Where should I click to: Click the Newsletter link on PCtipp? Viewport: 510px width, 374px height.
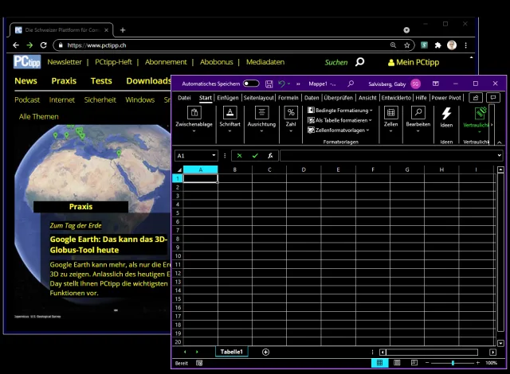click(x=65, y=62)
